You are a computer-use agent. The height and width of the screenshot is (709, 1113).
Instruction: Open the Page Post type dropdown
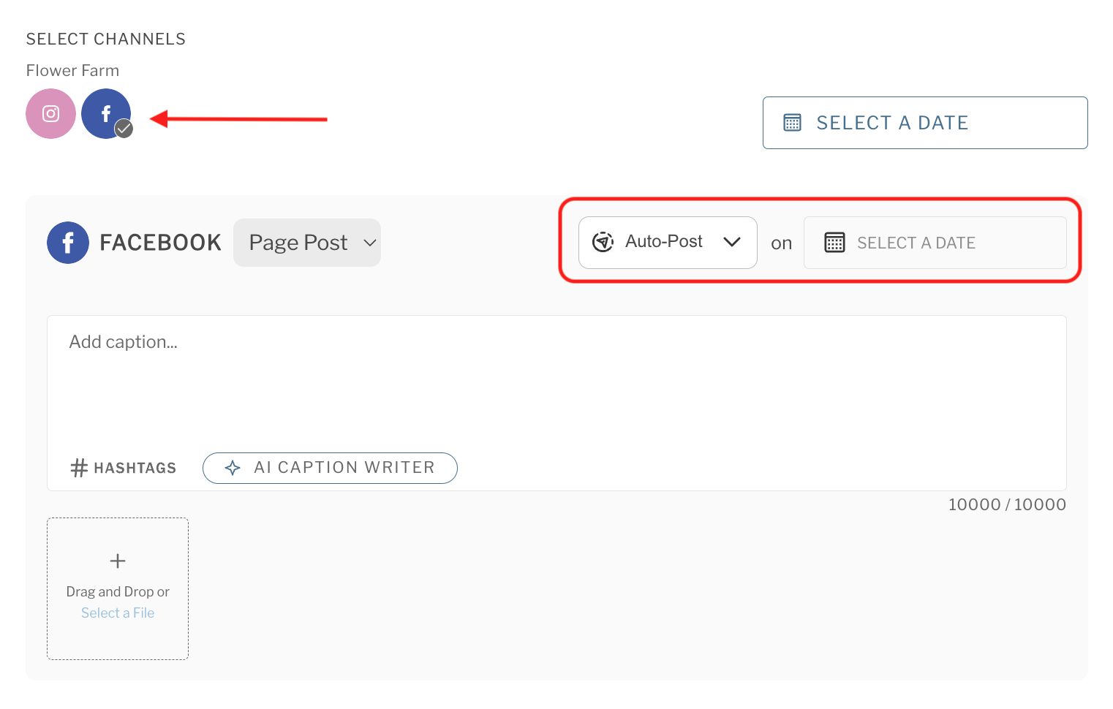pyautogui.click(x=306, y=242)
